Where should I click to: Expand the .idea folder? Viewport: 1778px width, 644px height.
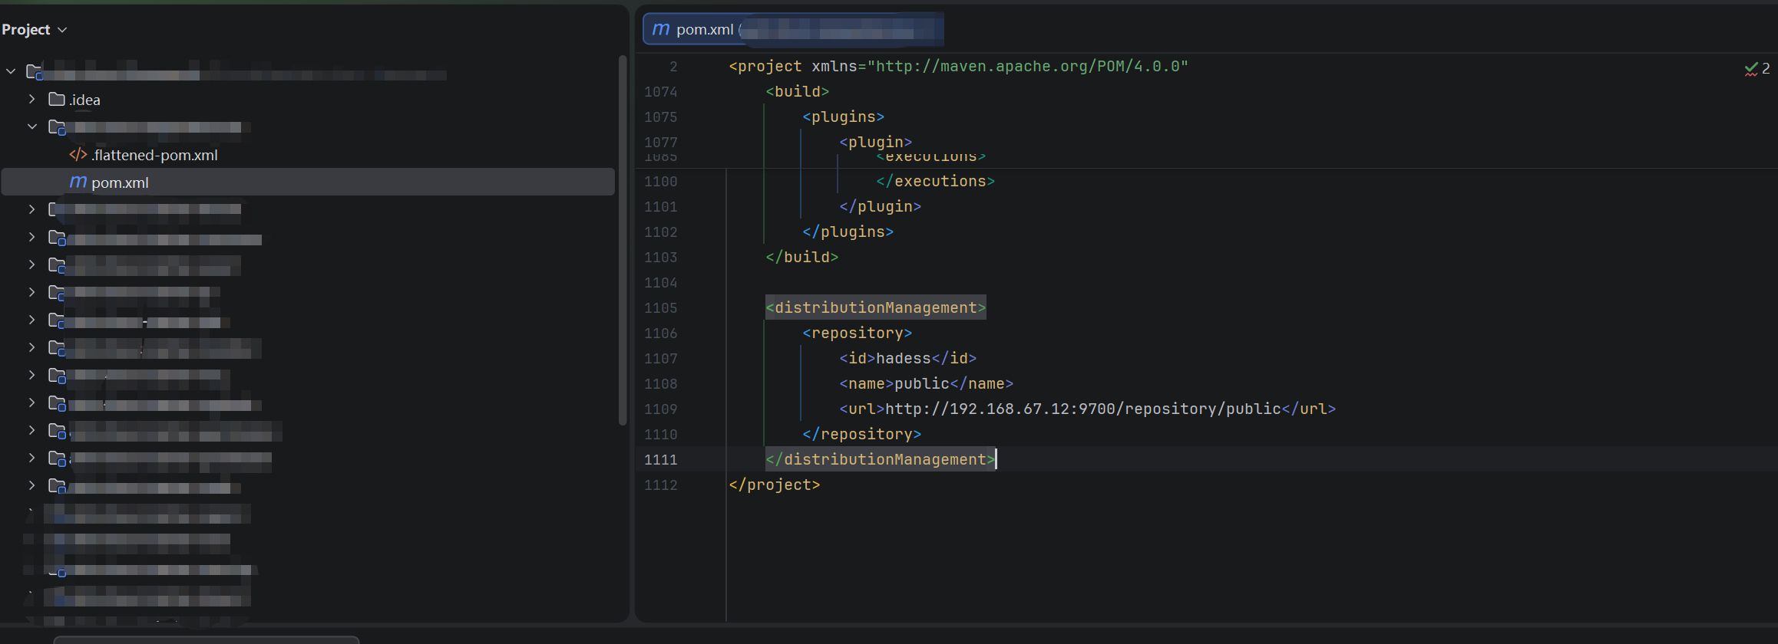(31, 100)
